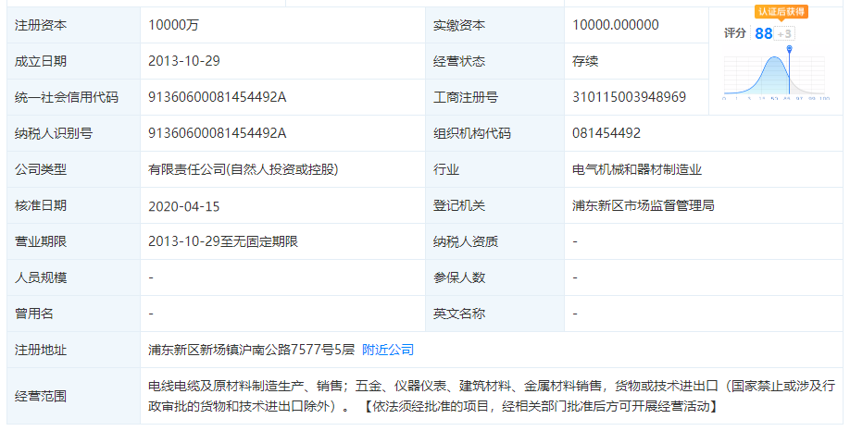Click the blue 88 score number
Screen dimensions: 850x431
[763, 33]
